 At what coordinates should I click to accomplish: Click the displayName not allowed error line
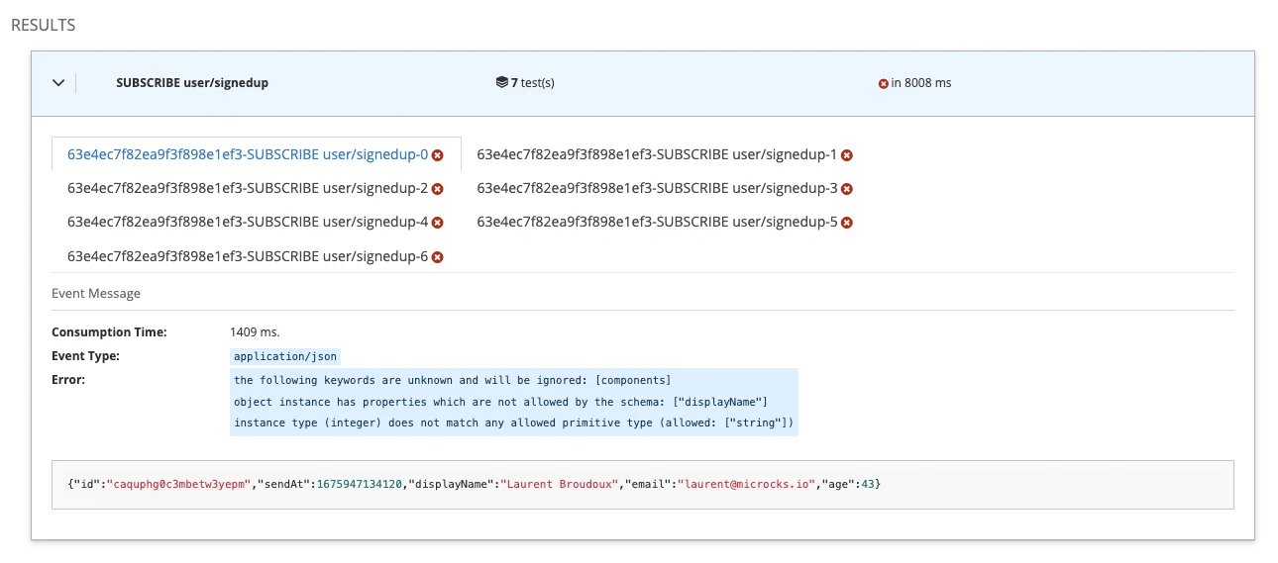[500, 402]
